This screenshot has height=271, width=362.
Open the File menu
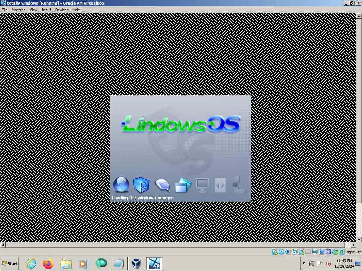point(5,10)
